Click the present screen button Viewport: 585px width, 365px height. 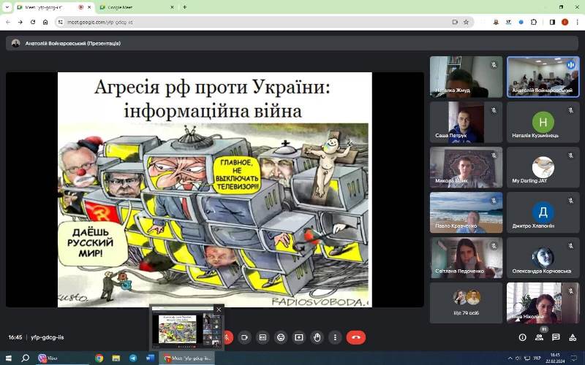(x=299, y=337)
